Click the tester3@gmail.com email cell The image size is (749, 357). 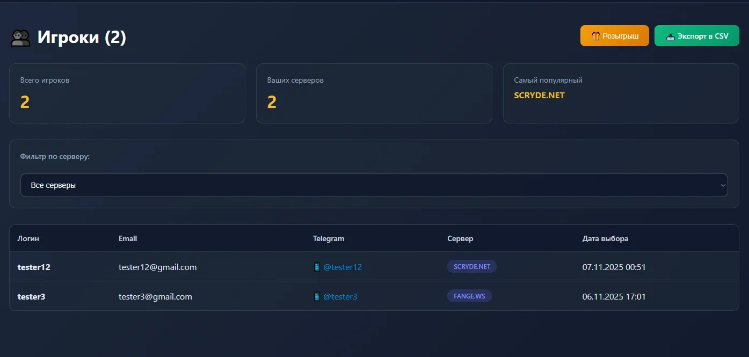[x=155, y=296]
